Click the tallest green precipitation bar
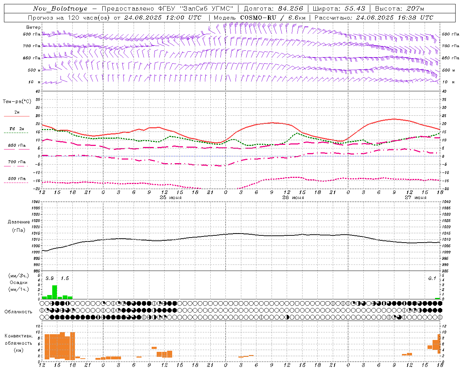Screen dimensions: 461x368 [55, 292]
